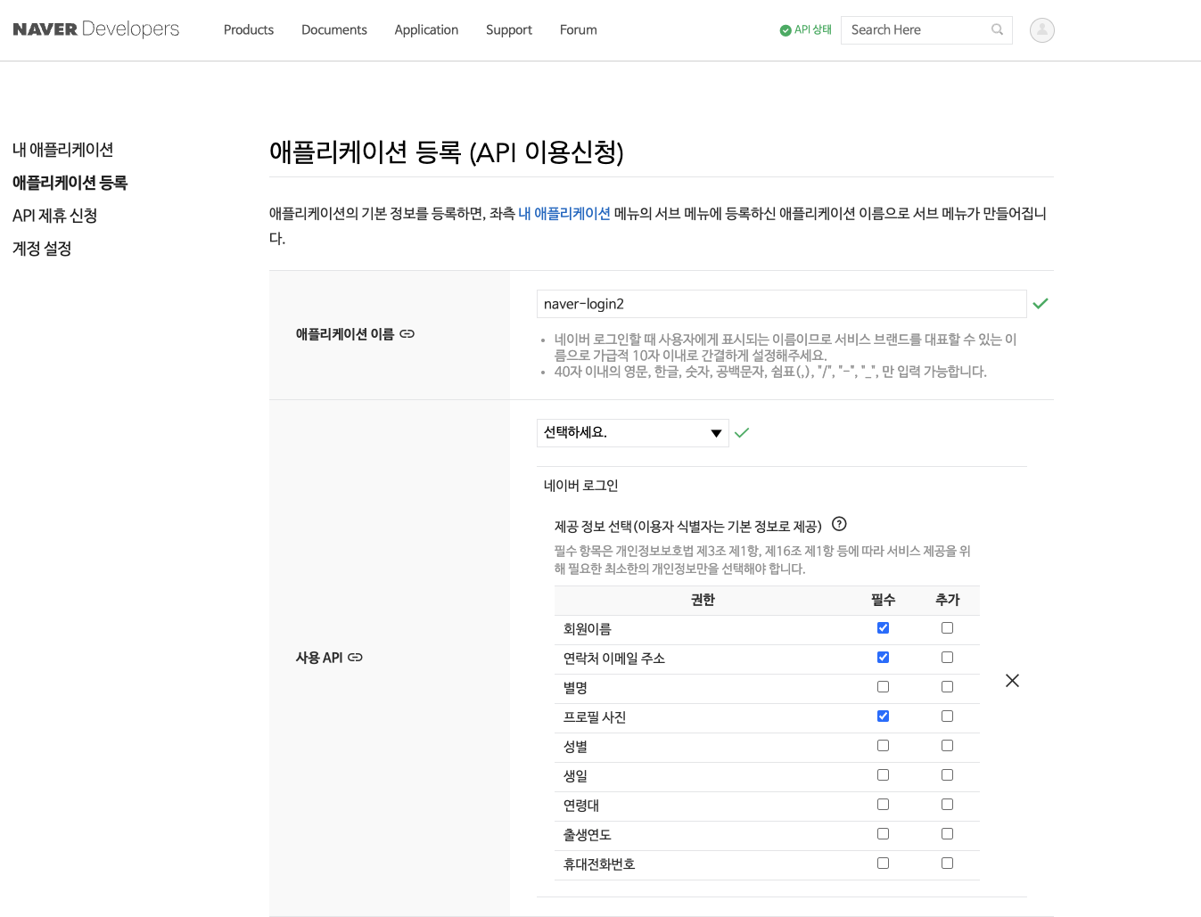This screenshot has height=917, width=1201.
Task: Enable 추가 checkbox for 휴대전화번호
Action: [x=947, y=864]
